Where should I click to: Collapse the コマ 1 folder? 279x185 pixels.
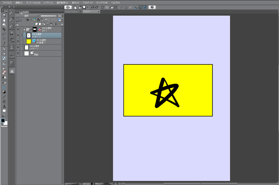(x=24, y=30)
